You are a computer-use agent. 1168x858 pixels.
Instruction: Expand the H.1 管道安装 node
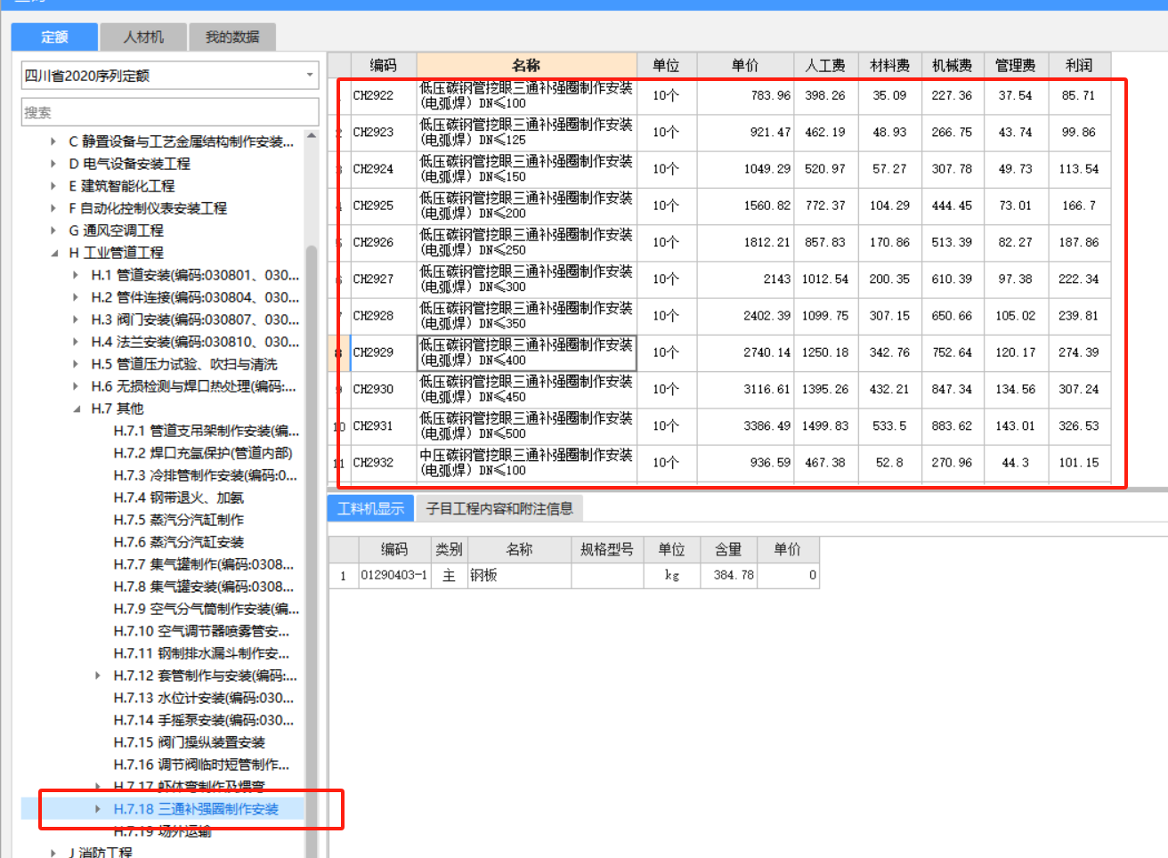click(76, 275)
